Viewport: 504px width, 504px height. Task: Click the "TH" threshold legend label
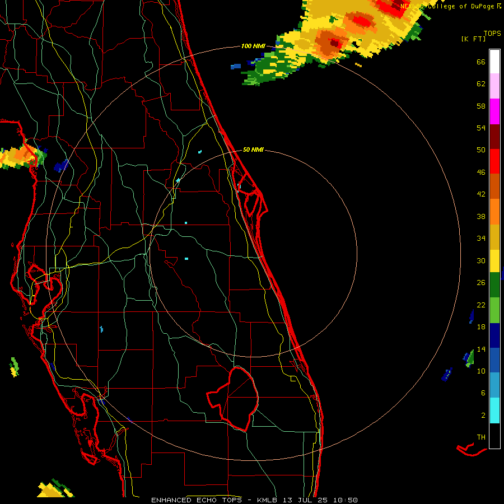(481, 437)
